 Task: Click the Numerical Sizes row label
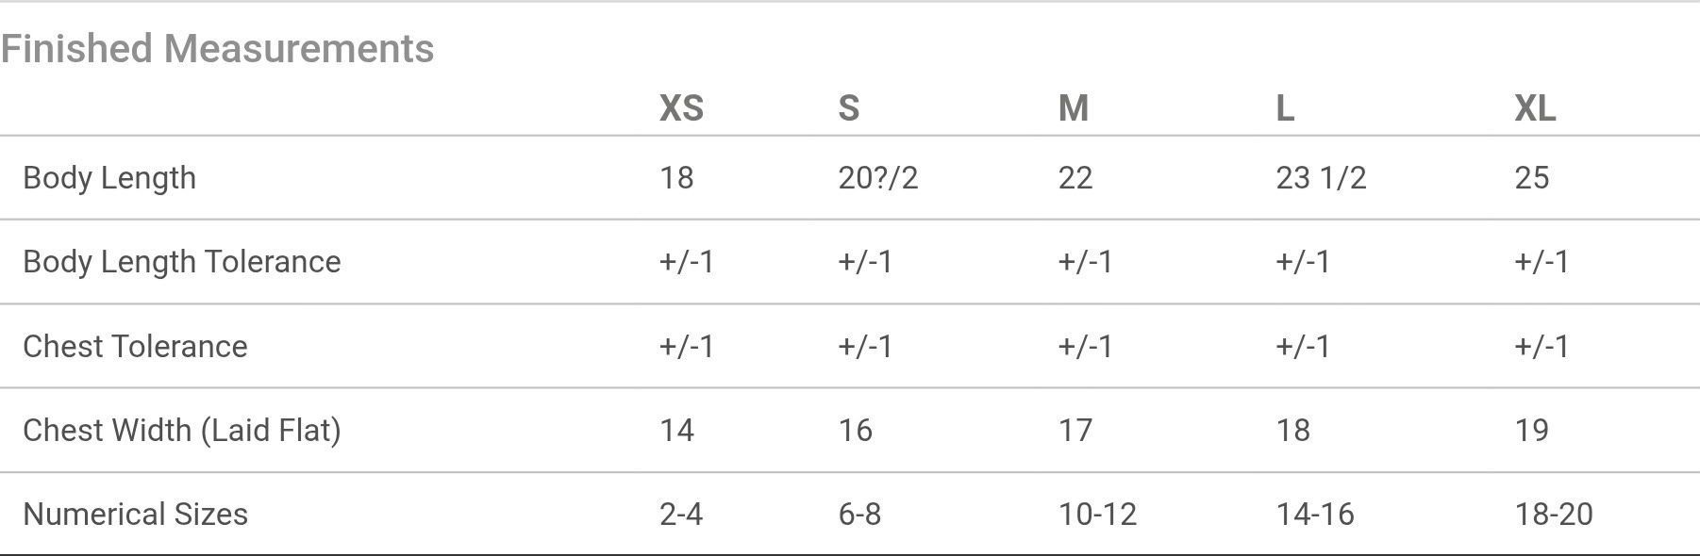[136, 515]
